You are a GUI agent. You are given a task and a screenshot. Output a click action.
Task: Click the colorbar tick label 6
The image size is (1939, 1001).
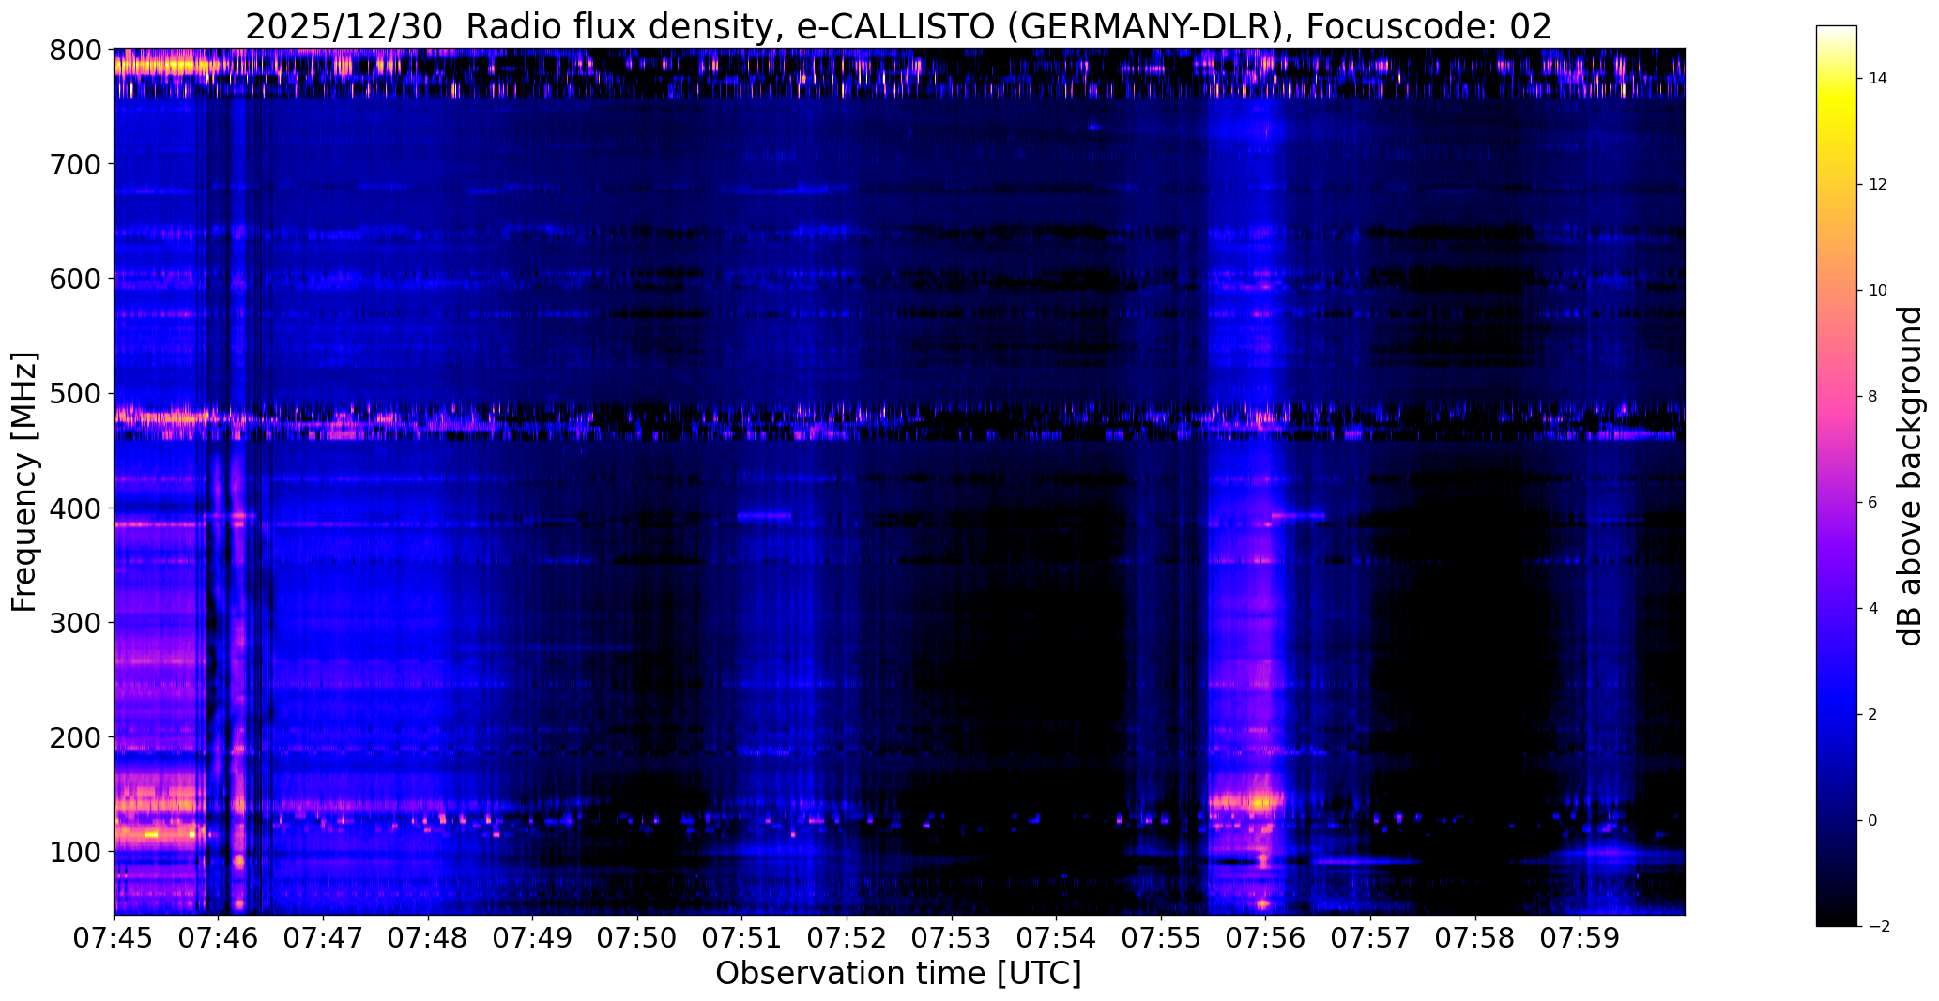coord(1873,503)
